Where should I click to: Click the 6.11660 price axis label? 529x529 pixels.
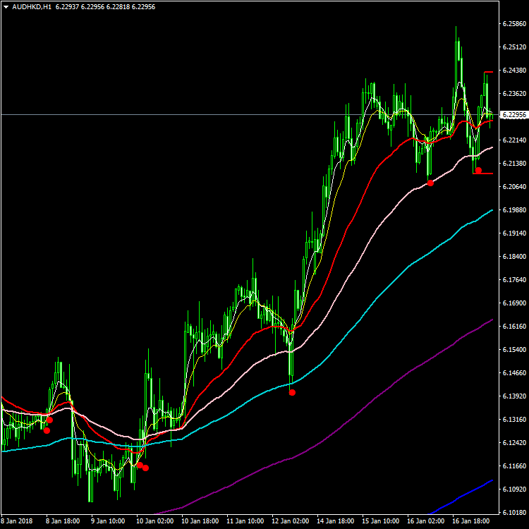514,466
